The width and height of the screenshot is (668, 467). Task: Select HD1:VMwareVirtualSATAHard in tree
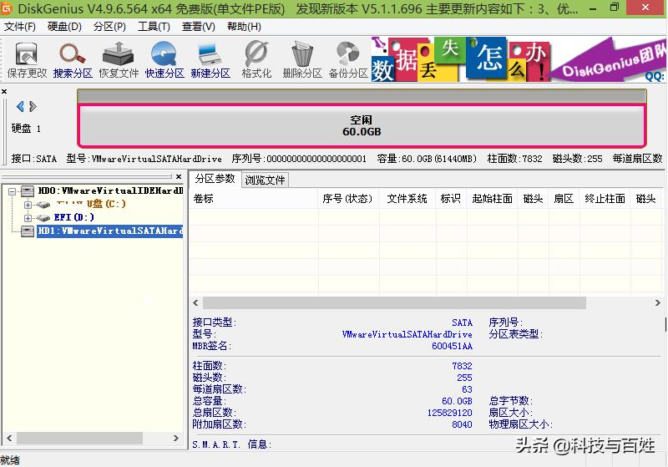tap(110, 231)
